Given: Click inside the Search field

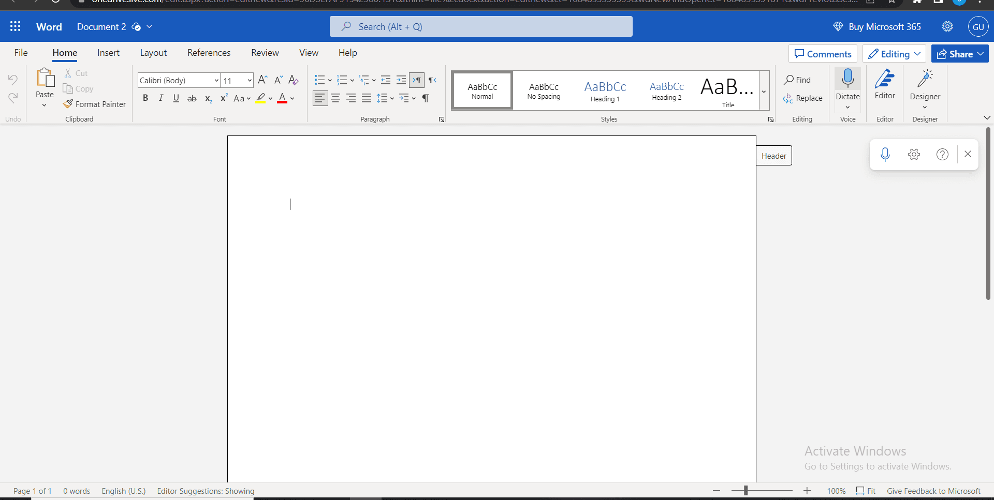Looking at the screenshot, I should click(481, 26).
